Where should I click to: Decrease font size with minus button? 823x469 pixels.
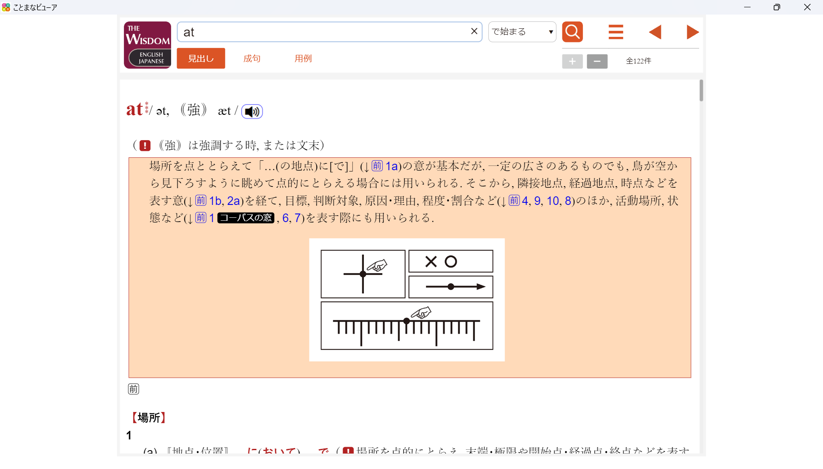(x=597, y=61)
